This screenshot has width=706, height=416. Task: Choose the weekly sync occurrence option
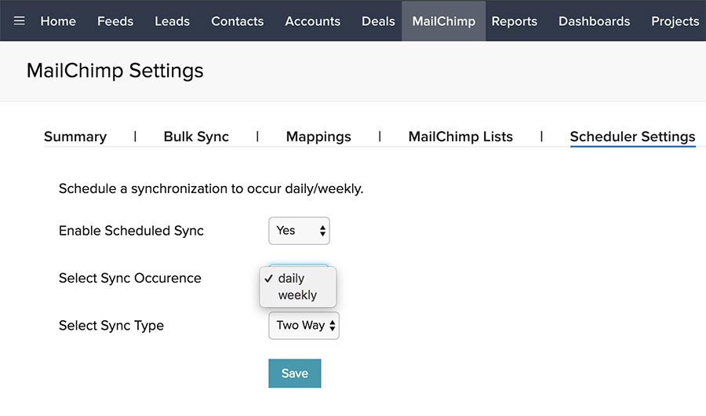tap(297, 295)
